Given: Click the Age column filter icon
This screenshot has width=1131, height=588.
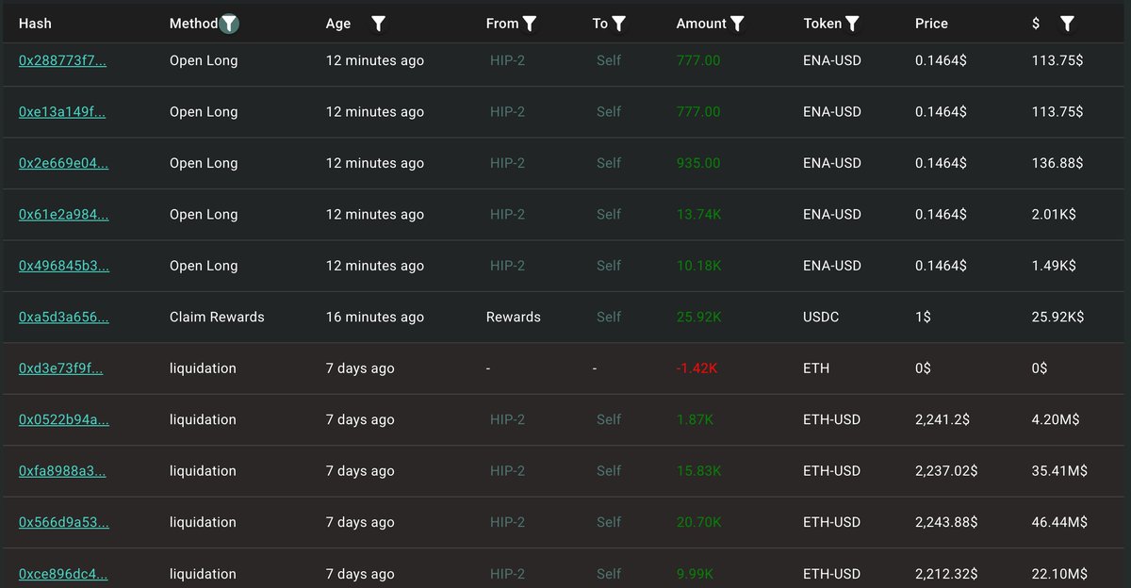Looking at the screenshot, I should 378,24.
